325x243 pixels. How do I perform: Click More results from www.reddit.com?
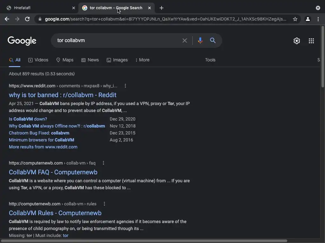click(x=43, y=147)
